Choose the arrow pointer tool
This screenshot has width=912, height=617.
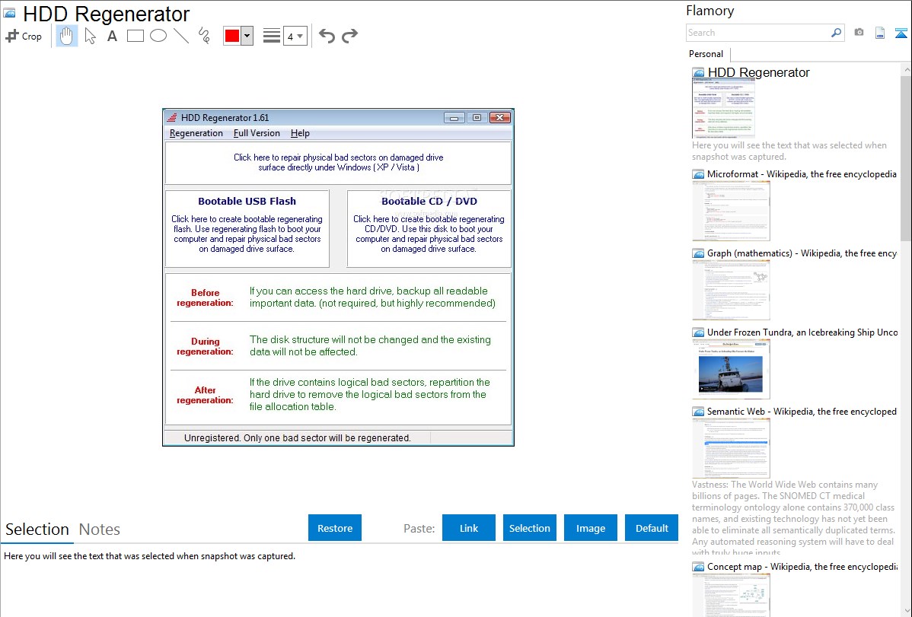(90, 36)
